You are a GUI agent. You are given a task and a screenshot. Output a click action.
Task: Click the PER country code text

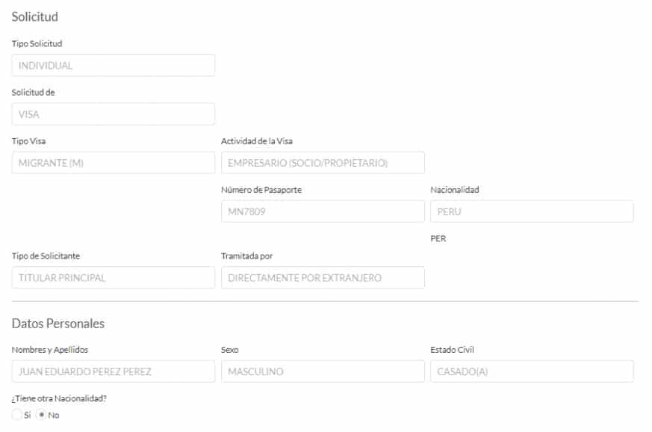pyautogui.click(x=438, y=239)
